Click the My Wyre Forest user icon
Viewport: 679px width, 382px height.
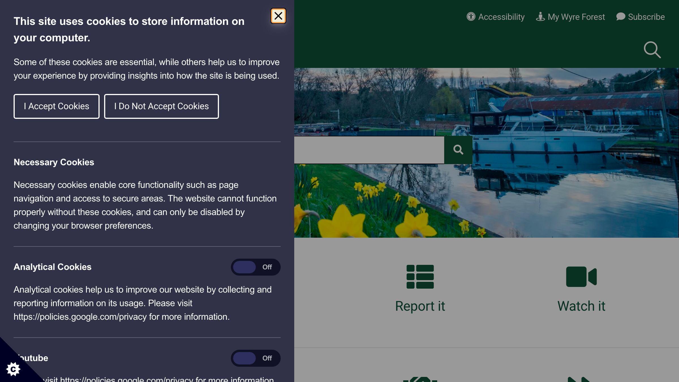click(540, 17)
